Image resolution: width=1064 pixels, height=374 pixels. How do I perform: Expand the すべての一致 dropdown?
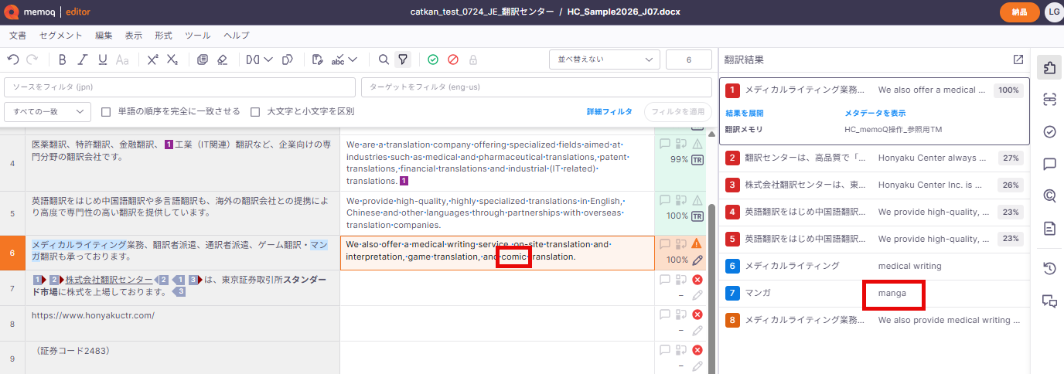48,111
